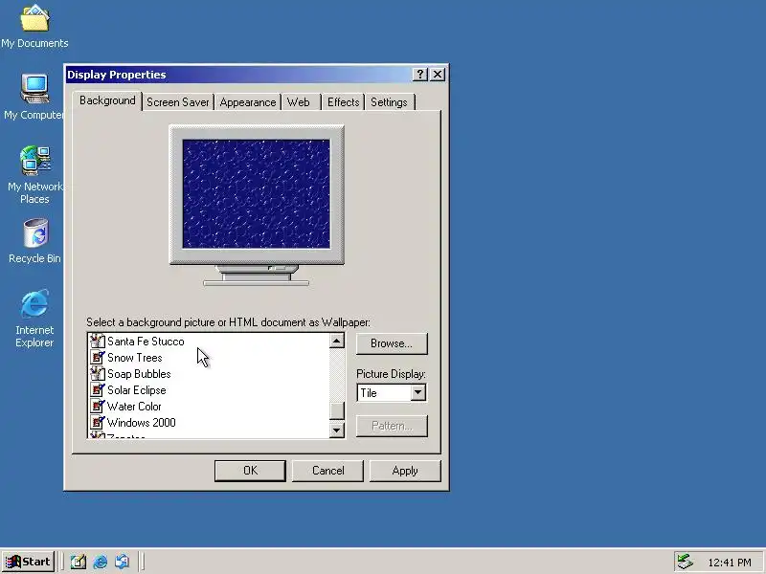Switch to the Web tab

299,102
